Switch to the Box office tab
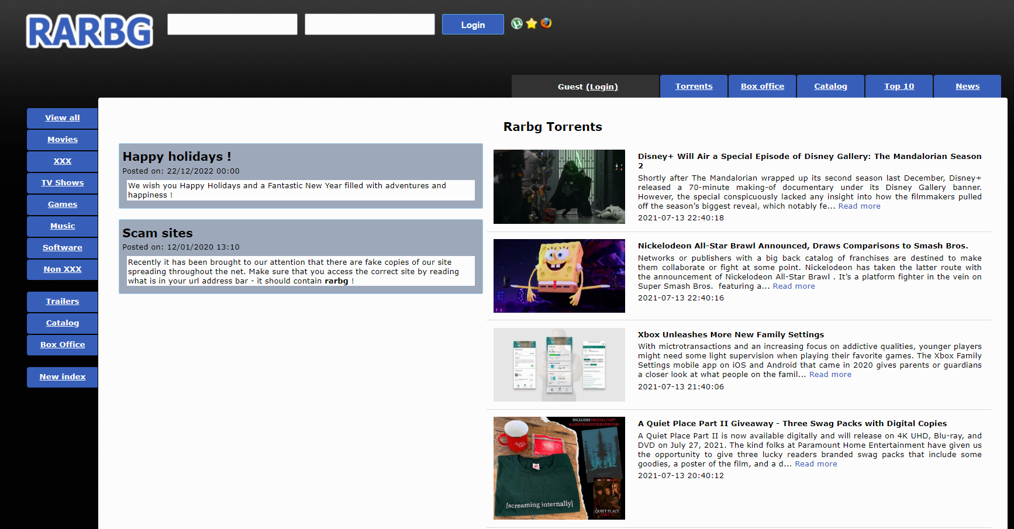The width and height of the screenshot is (1014, 529). pyautogui.click(x=763, y=86)
